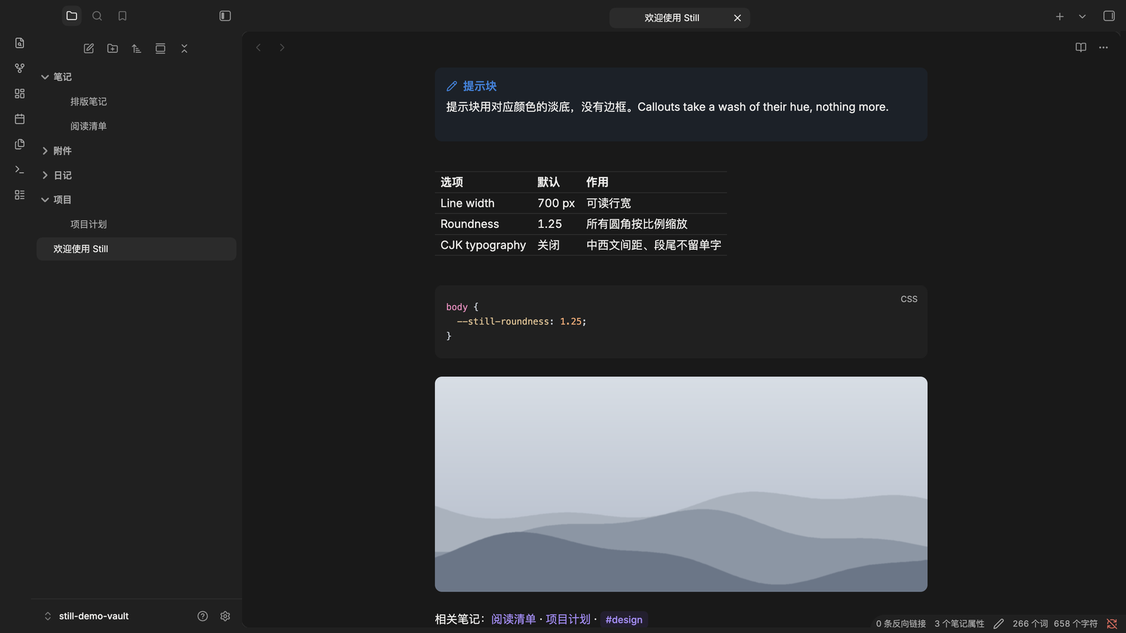1126x633 pixels.
Task: Click the #design tag
Action: click(x=624, y=620)
